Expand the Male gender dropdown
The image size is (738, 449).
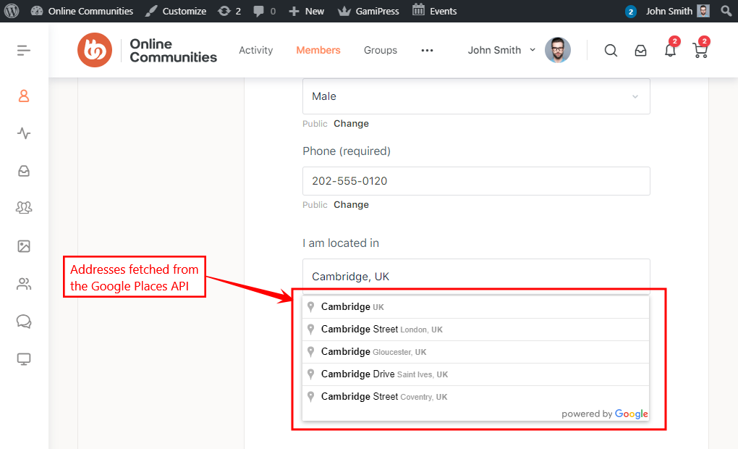click(x=475, y=96)
